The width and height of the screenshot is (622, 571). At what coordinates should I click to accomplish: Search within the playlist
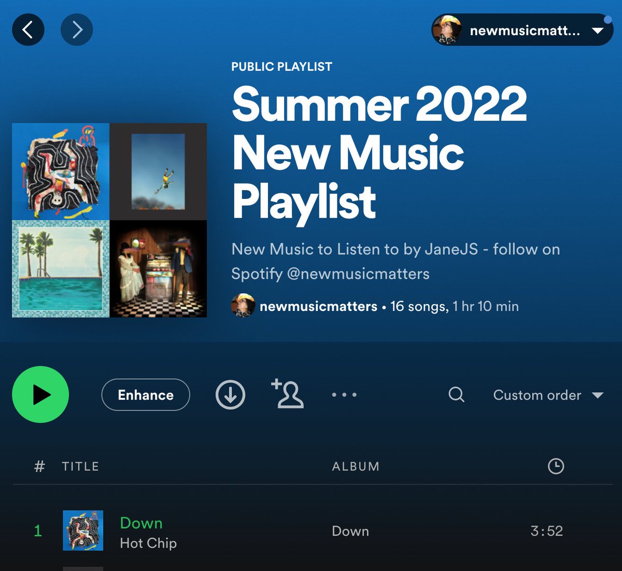pos(456,395)
